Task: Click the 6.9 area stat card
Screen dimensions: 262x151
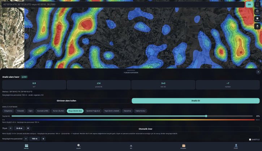Action: coord(34,85)
